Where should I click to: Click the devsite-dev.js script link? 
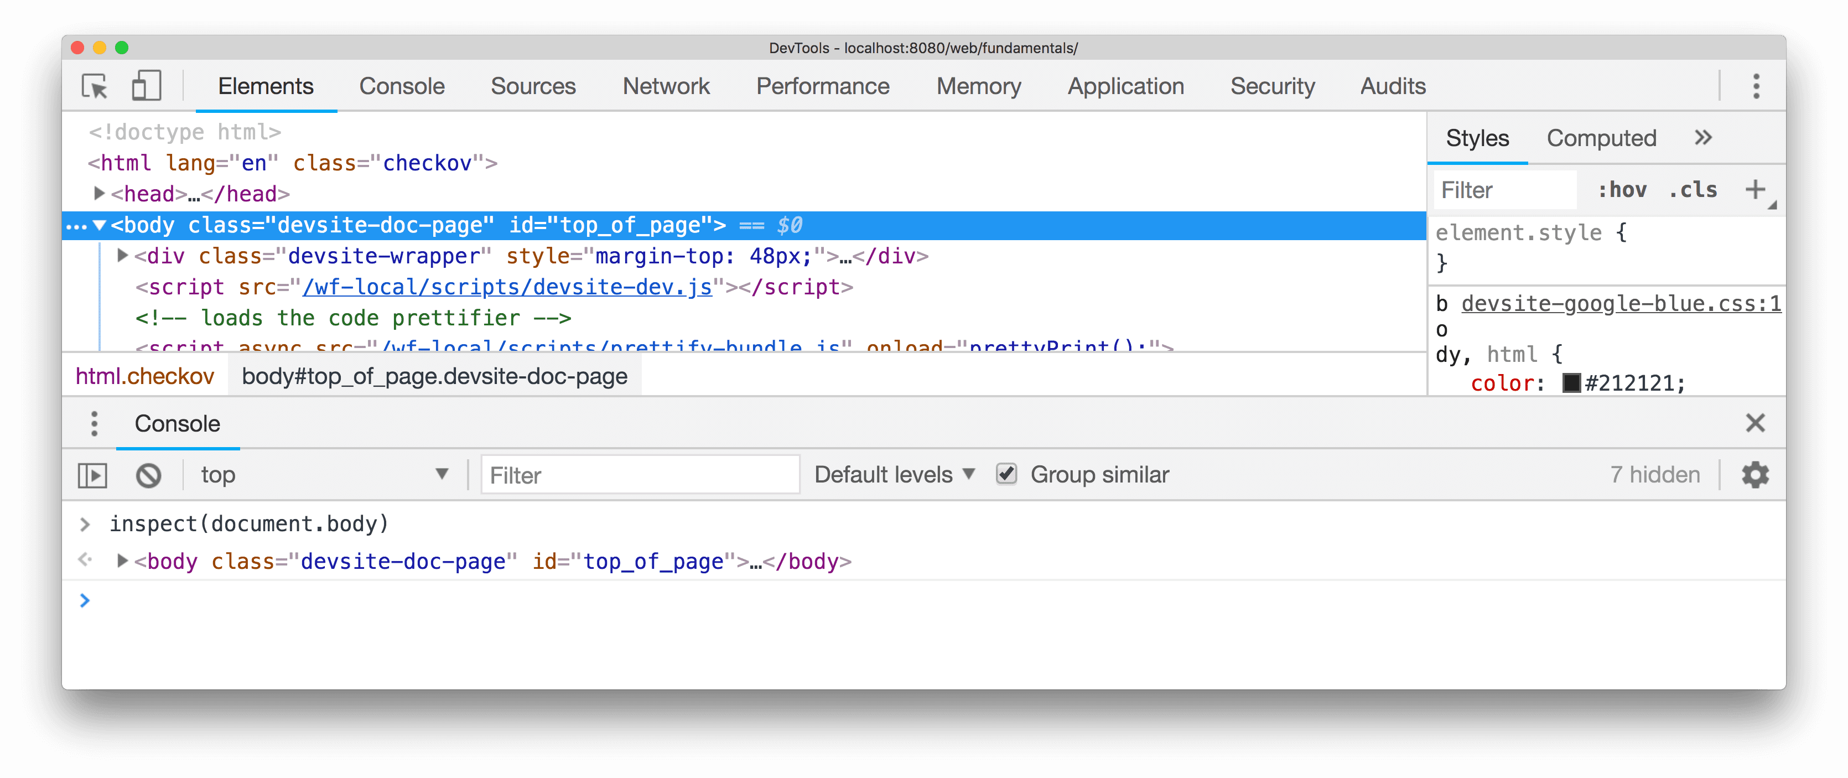[x=507, y=288]
